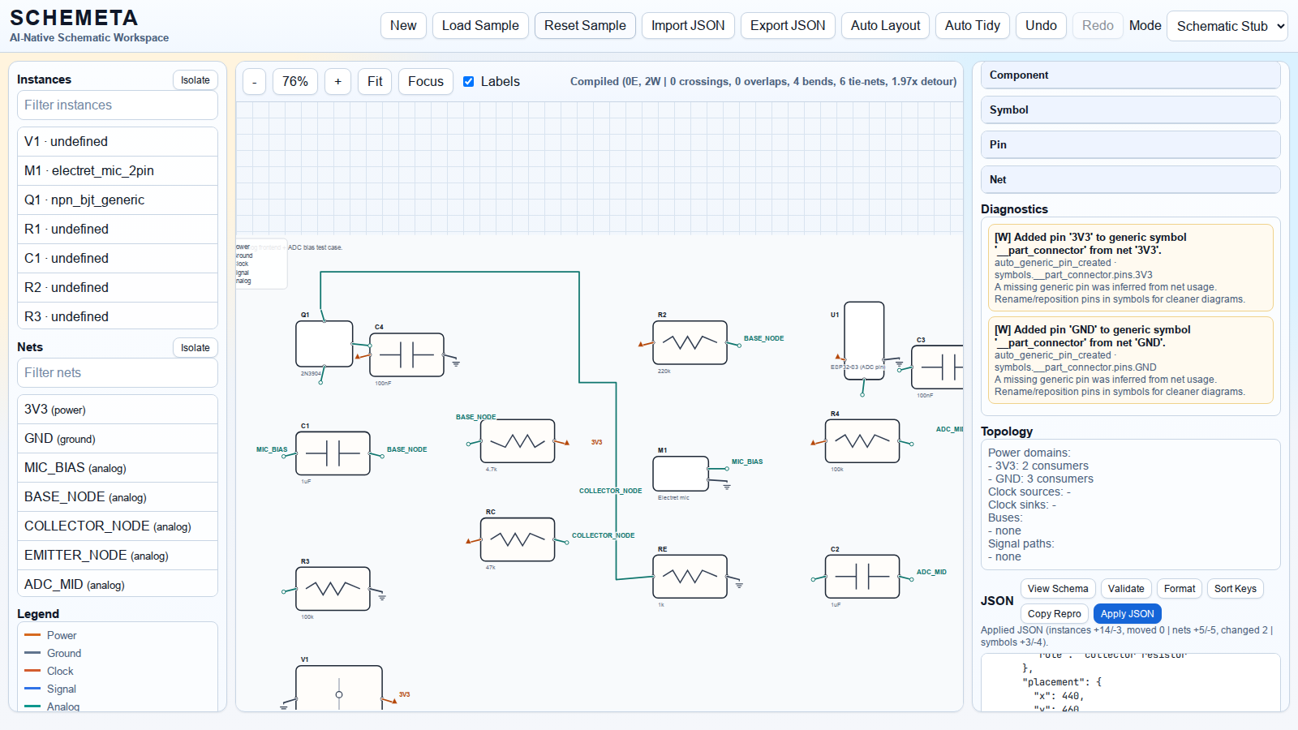The width and height of the screenshot is (1298, 730).
Task: Click the Filter instances input field
Action: [x=118, y=105]
